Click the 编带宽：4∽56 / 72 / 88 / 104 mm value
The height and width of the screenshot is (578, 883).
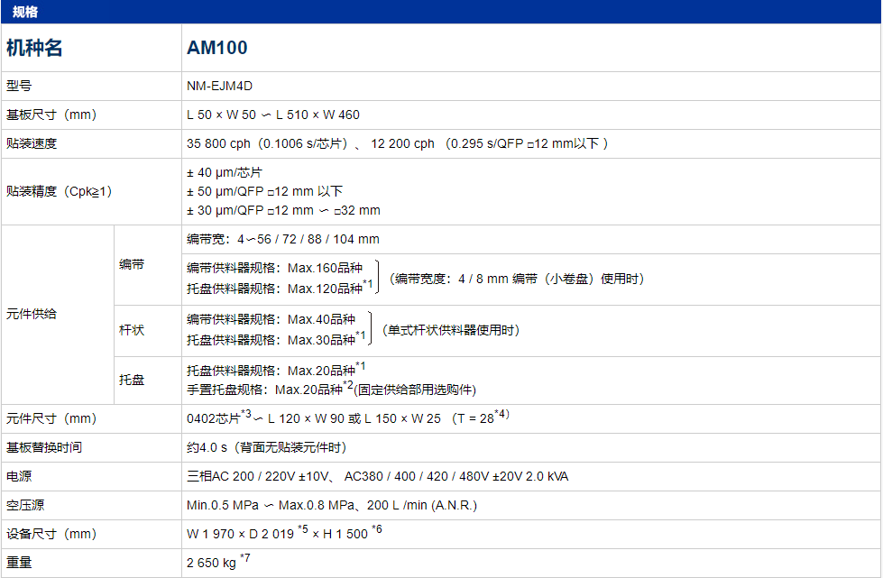[x=282, y=239]
